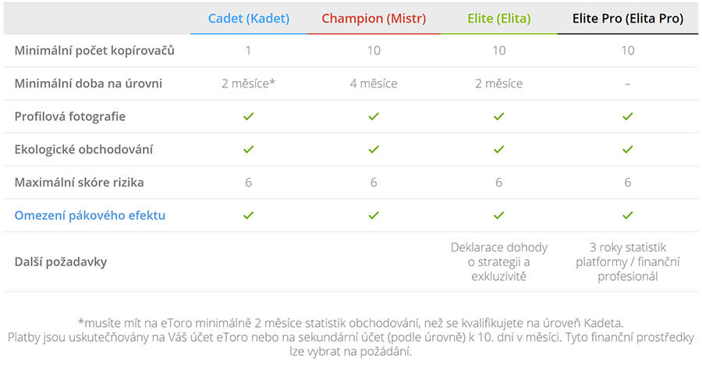The image size is (702, 366).
Task: Click the 4 měsíce Champion value
Action: coord(374,84)
